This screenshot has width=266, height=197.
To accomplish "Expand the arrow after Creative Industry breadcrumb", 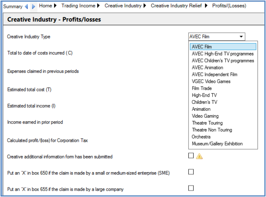I will 145,6.
